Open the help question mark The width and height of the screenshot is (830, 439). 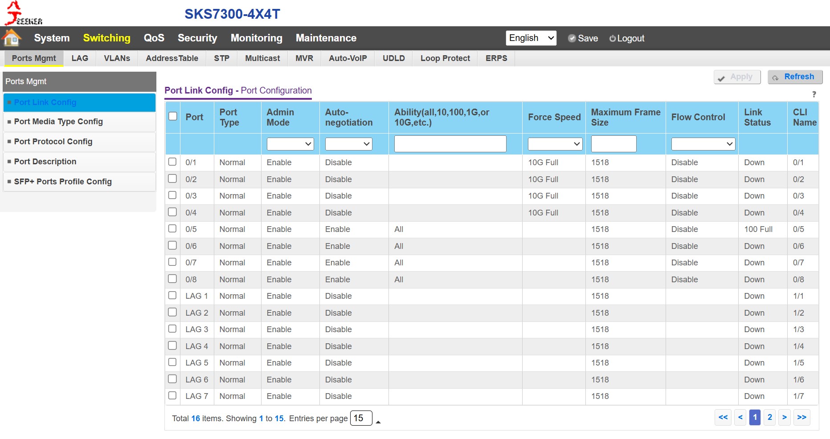click(814, 94)
